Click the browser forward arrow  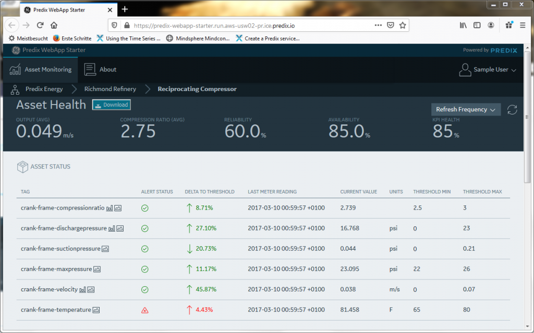[x=26, y=25]
